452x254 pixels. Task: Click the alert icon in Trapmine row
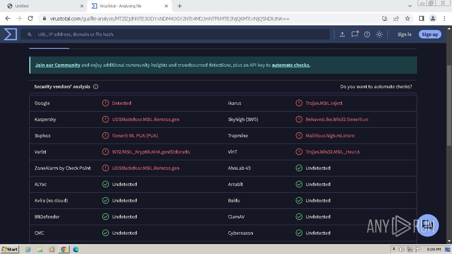(299, 135)
